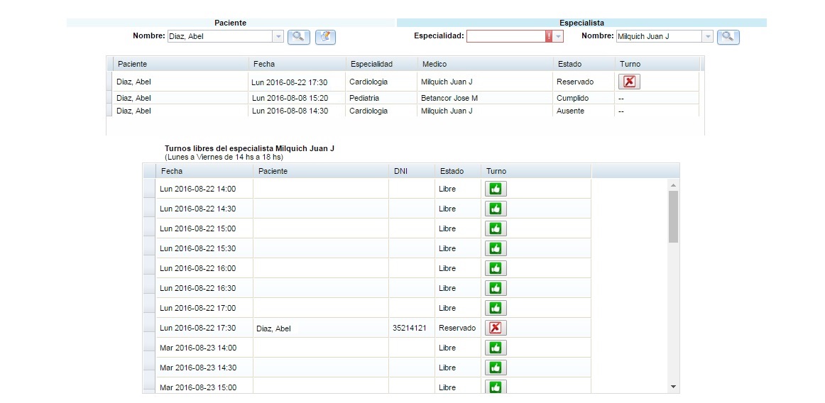The width and height of the screenshot is (825, 403).
Task: Click in the Especialidad input field
Action: 505,36
